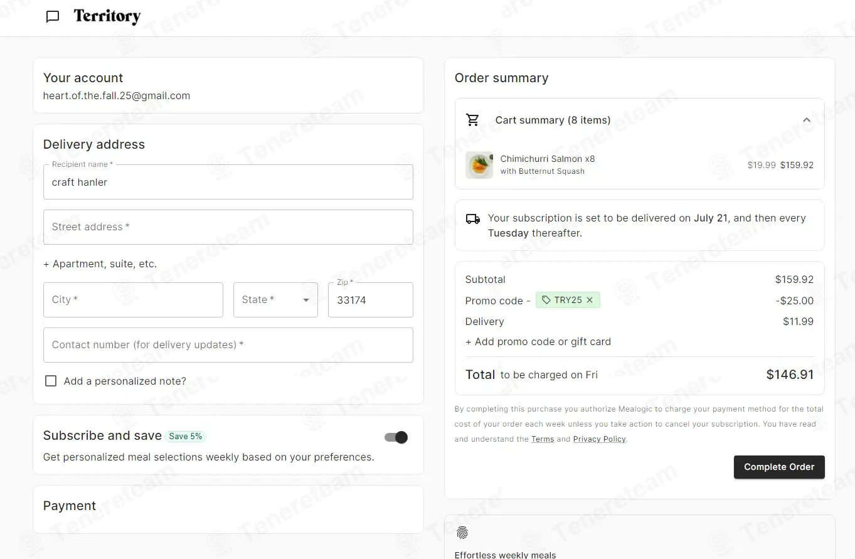Open the Chimichurri Salmon thumbnail
This screenshot has width=855, height=559.
479,165
